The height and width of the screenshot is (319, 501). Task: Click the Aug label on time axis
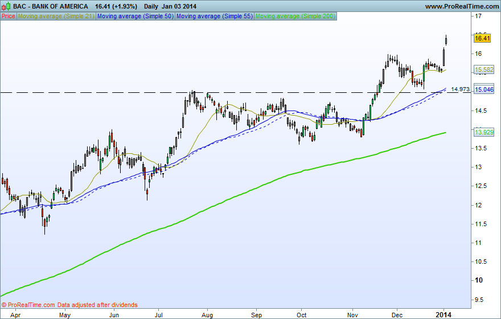click(x=207, y=315)
